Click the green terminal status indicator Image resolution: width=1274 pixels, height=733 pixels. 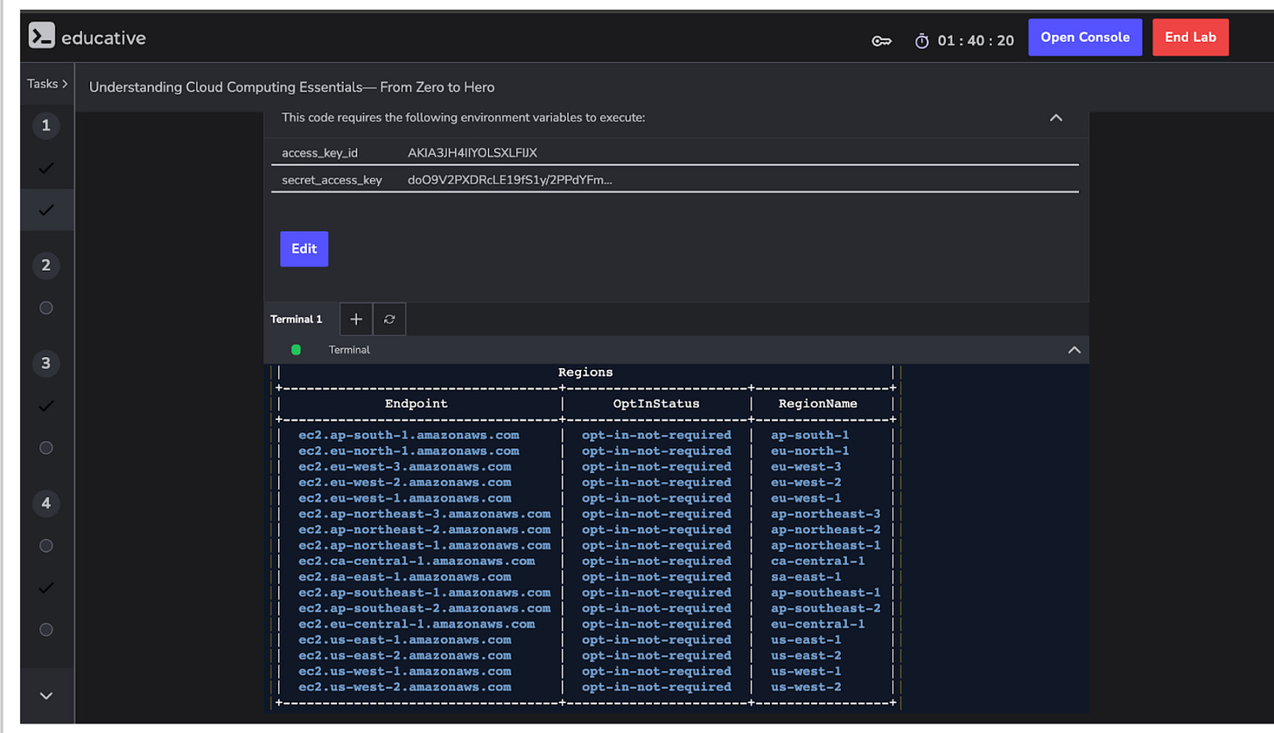pyautogui.click(x=296, y=350)
